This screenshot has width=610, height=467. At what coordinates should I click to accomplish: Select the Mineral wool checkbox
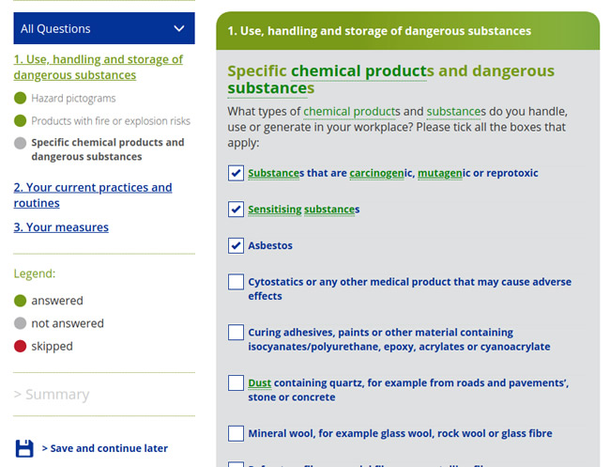click(236, 433)
